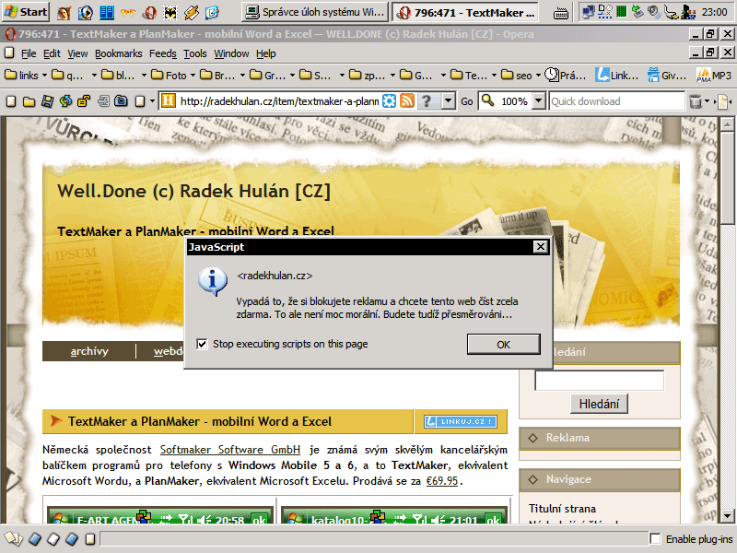Click the magnifier zoom icon
The height and width of the screenshot is (553, 737).
(488, 100)
